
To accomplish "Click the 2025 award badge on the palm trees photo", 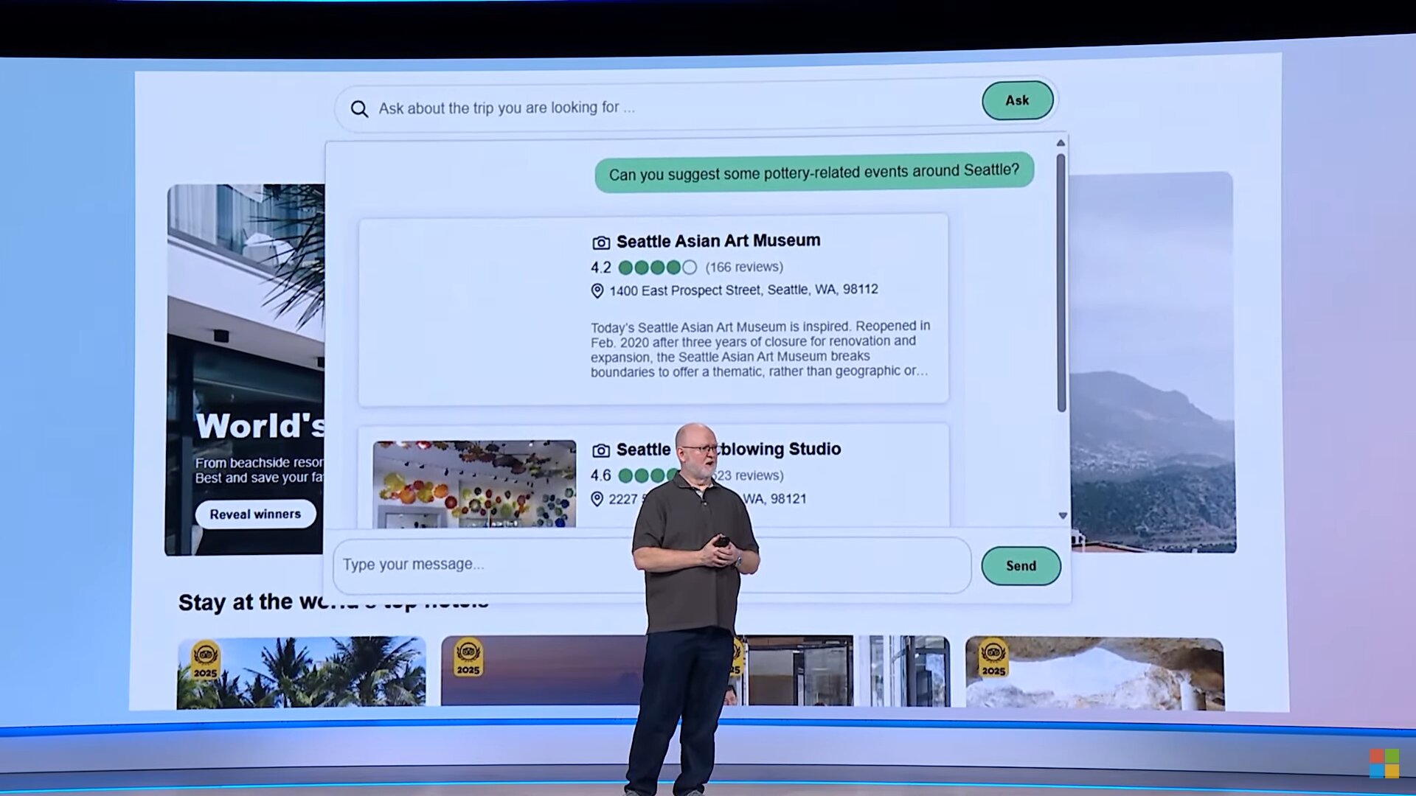I will pyautogui.click(x=206, y=660).
